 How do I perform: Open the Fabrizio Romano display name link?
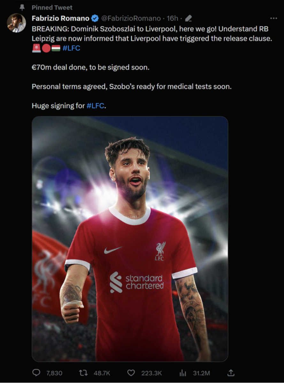(x=60, y=18)
